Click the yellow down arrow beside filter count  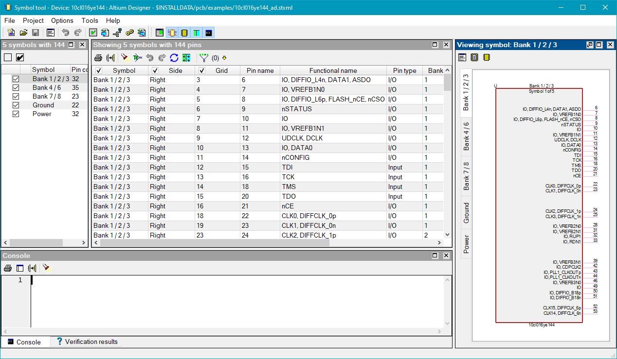[x=224, y=58]
